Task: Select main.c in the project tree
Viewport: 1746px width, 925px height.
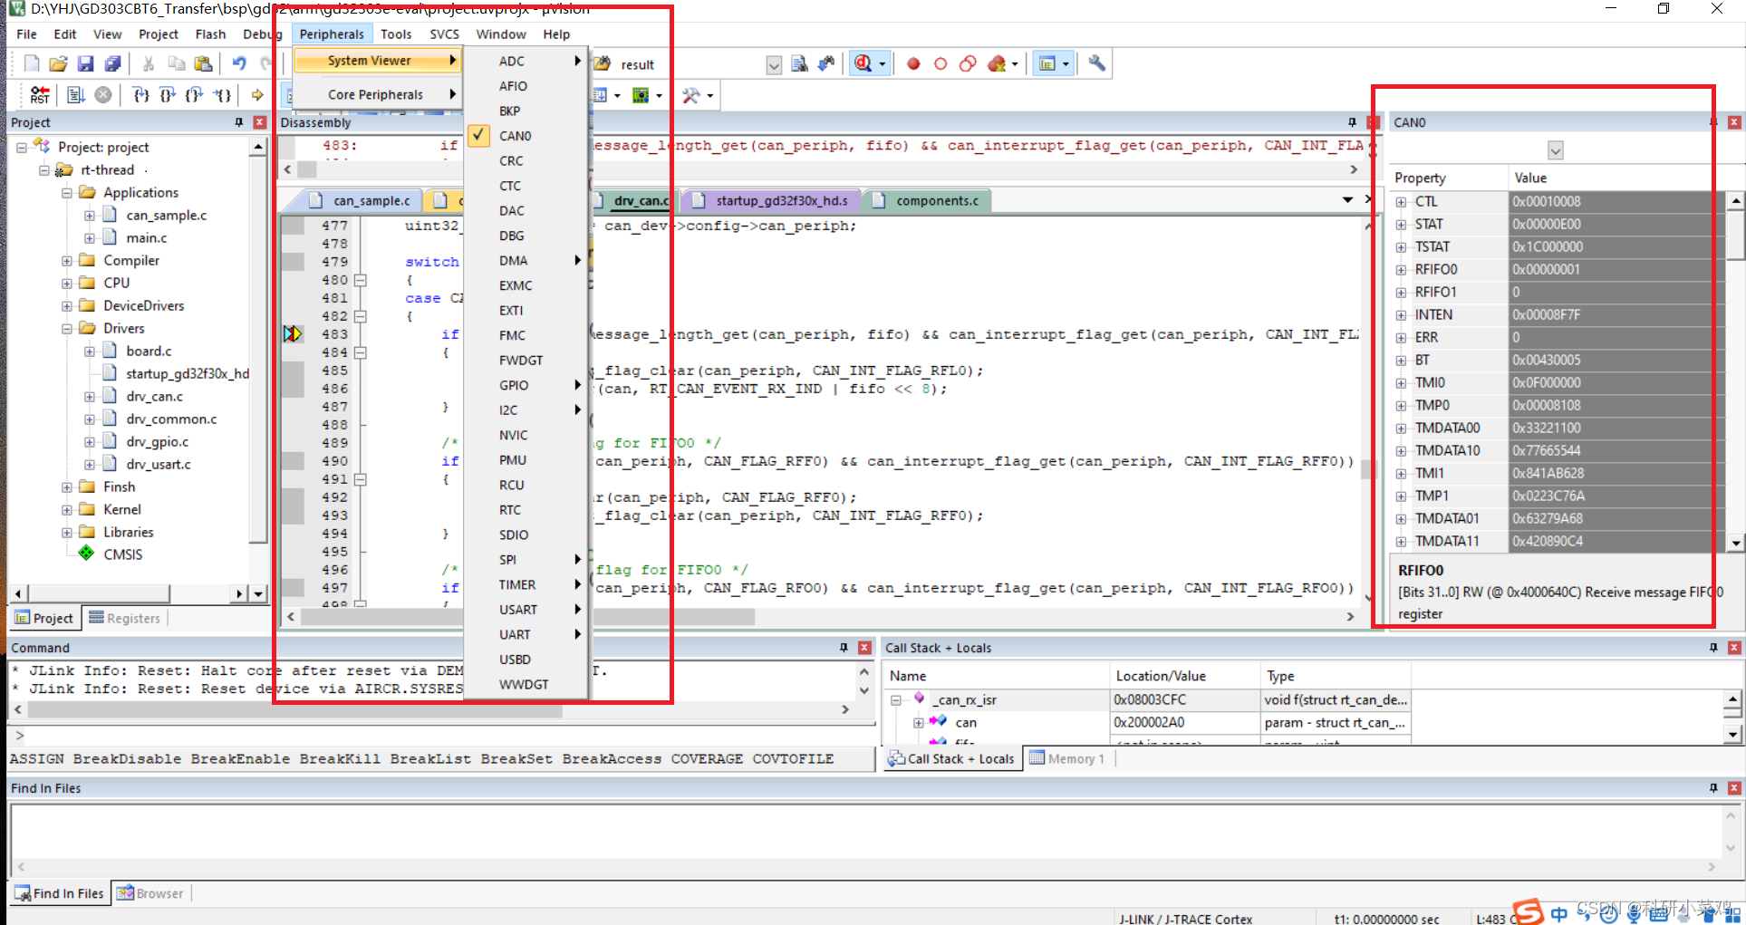Action: click(x=146, y=238)
